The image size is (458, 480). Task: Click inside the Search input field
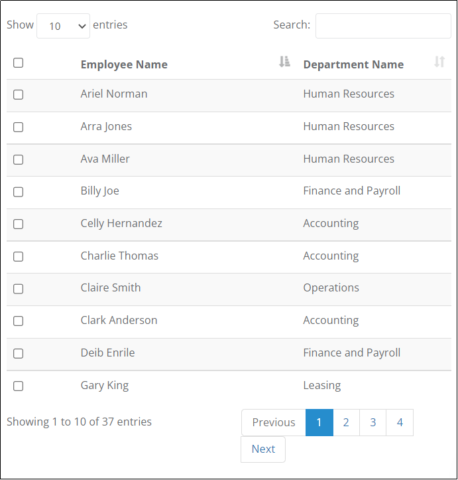383,26
